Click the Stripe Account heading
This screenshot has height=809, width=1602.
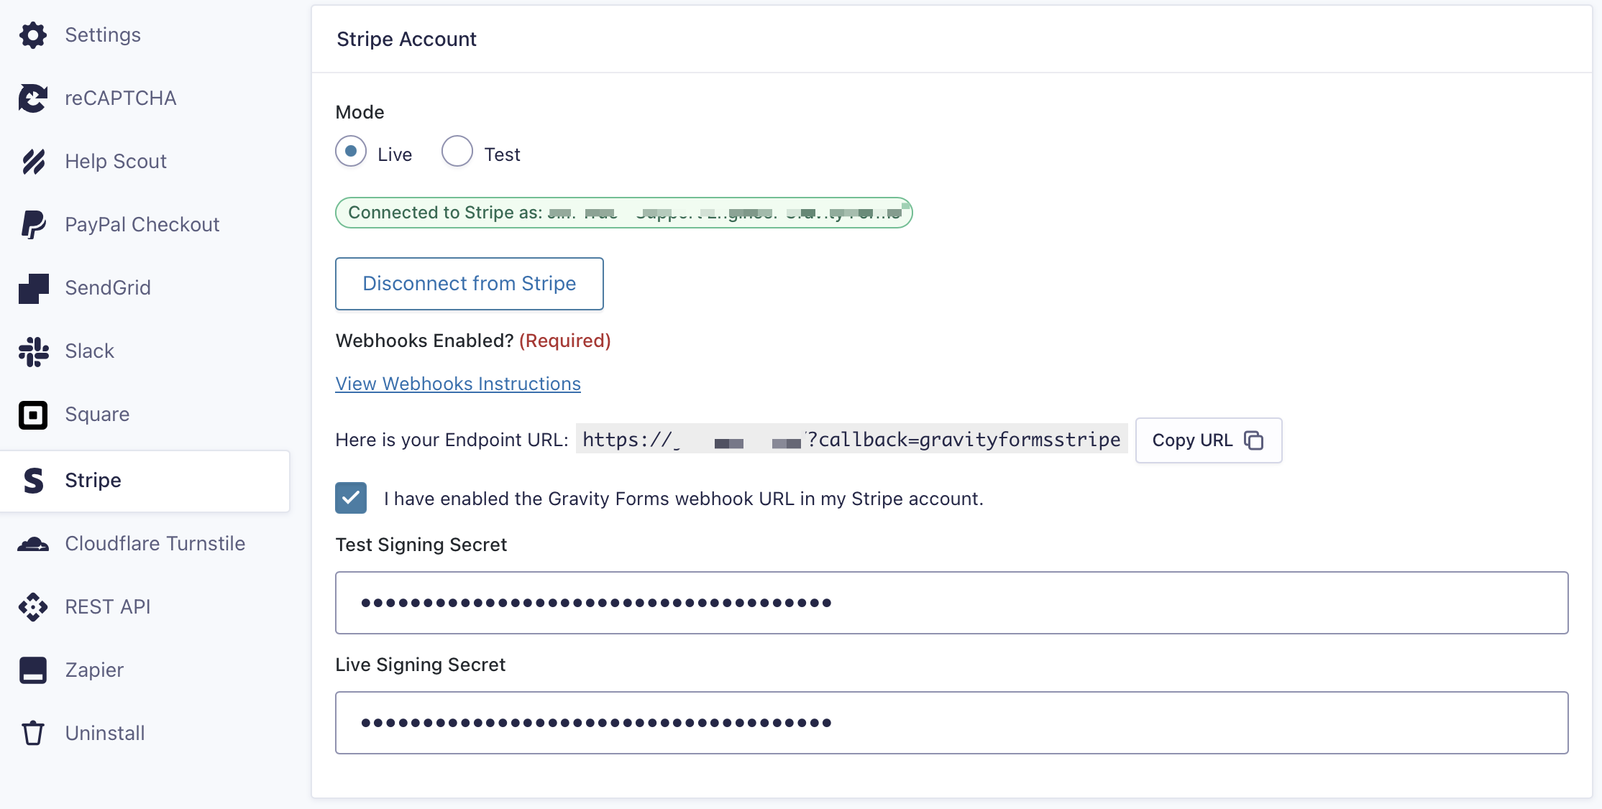(x=406, y=39)
